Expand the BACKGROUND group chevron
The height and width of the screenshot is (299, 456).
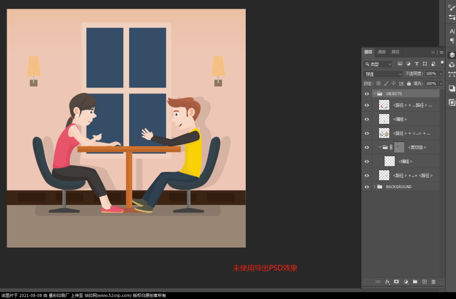click(374, 187)
